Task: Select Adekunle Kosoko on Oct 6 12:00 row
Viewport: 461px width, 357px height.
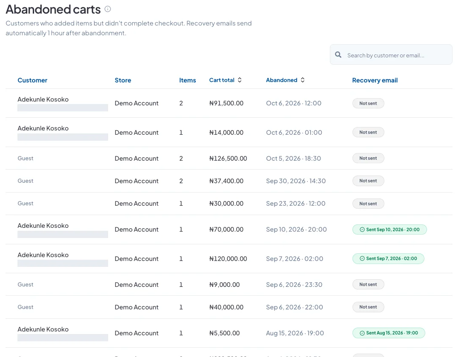Action: 43,99
